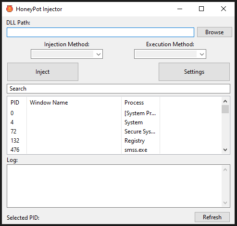The width and height of the screenshot is (237, 226).
Task: Click Log area scroll up arrow
Action: [x=225, y=170]
